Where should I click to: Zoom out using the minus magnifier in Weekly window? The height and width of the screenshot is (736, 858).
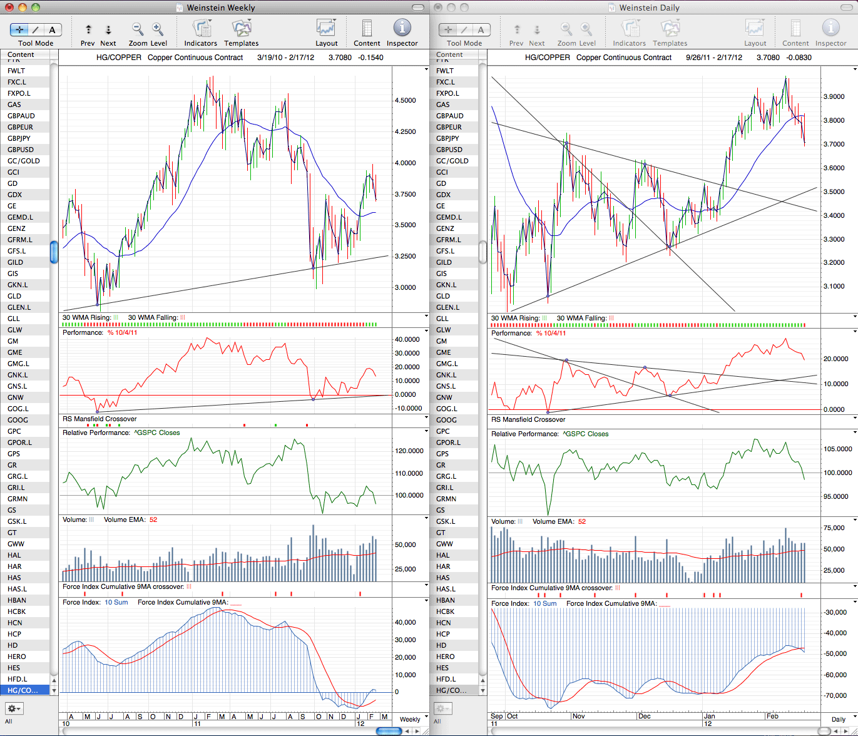tap(138, 29)
